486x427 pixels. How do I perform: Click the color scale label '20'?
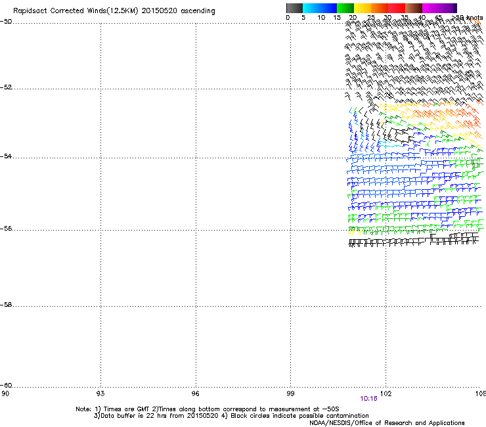tap(353, 17)
